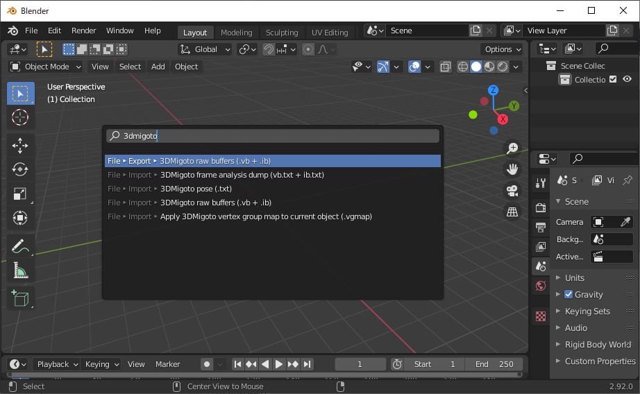
Task: Toggle viewport overlays display
Action: 414,67
